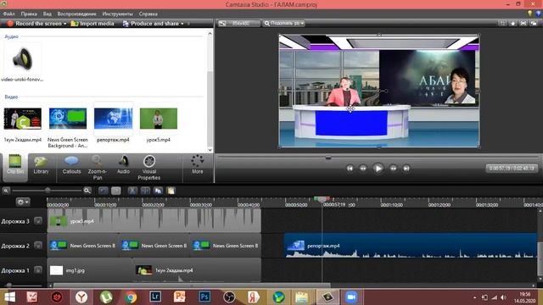Jump to previous clip in preview
Screen dimensions: 543x305
tap(350, 169)
